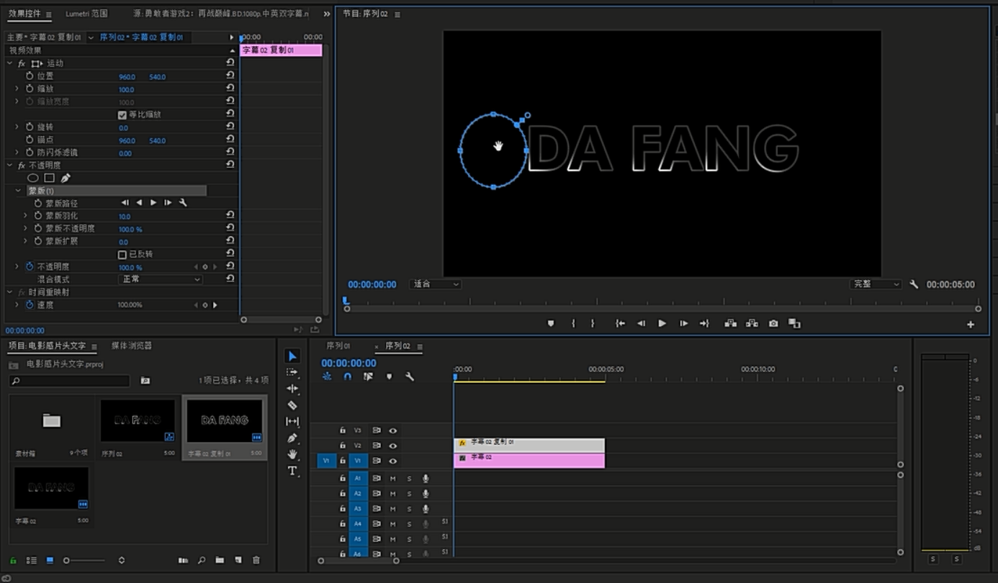The height and width of the screenshot is (583, 998).
Task: Toggle animation stopwatch for 位置
Action: click(30, 76)
